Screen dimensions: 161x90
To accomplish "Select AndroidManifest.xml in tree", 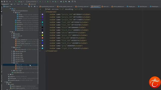I will (x=19, y=73).
